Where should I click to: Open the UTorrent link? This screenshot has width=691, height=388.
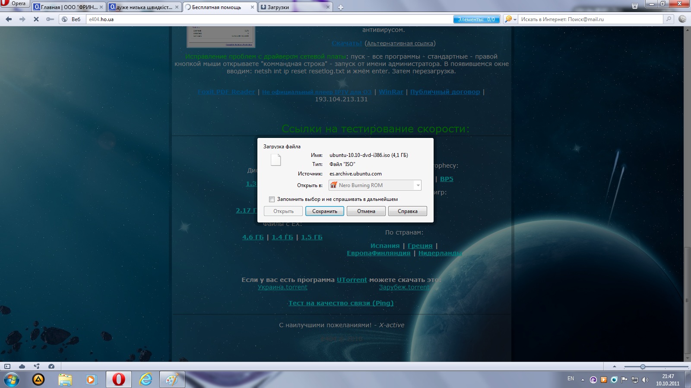352,280
